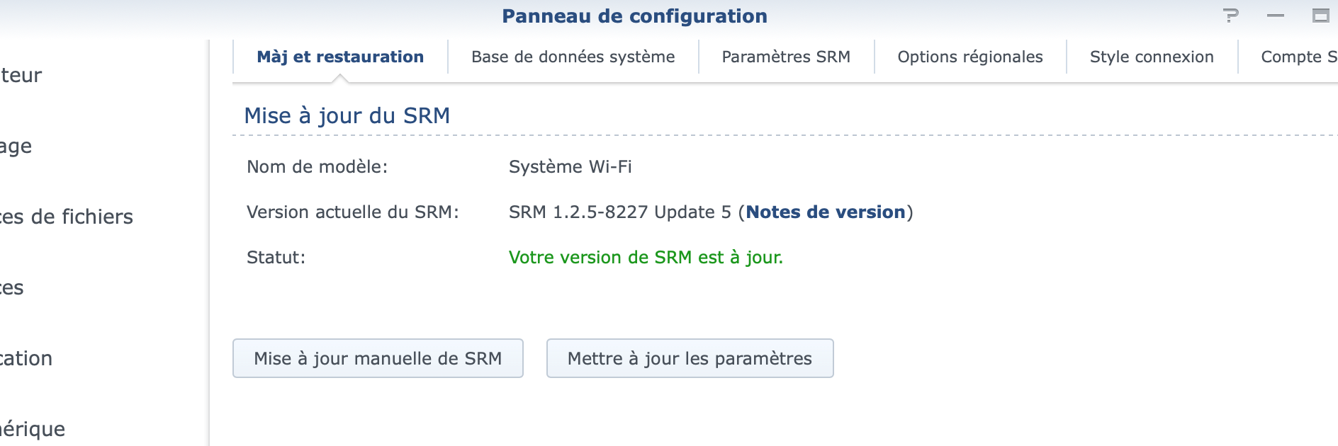
Task: Open the partially visible Compte tab
Action: [x=1298, y=57]
